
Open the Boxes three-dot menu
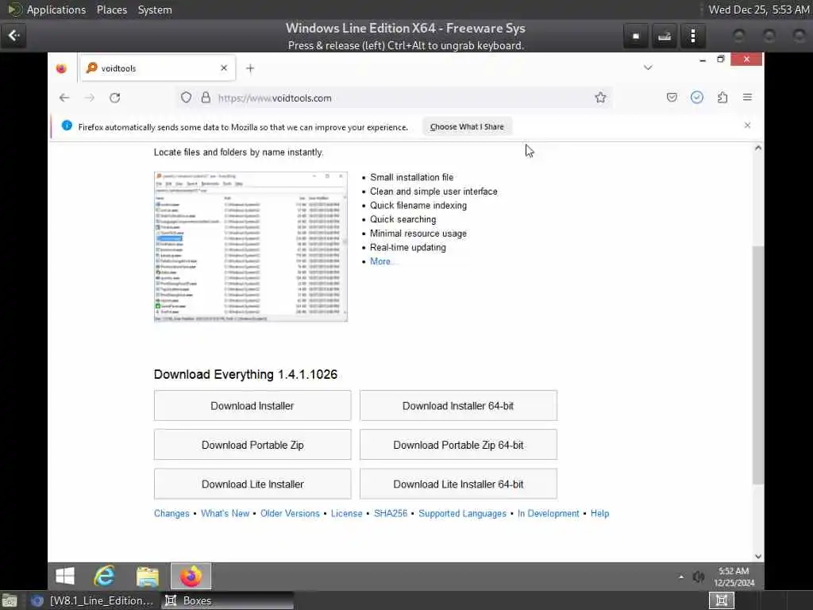(692, 36)
